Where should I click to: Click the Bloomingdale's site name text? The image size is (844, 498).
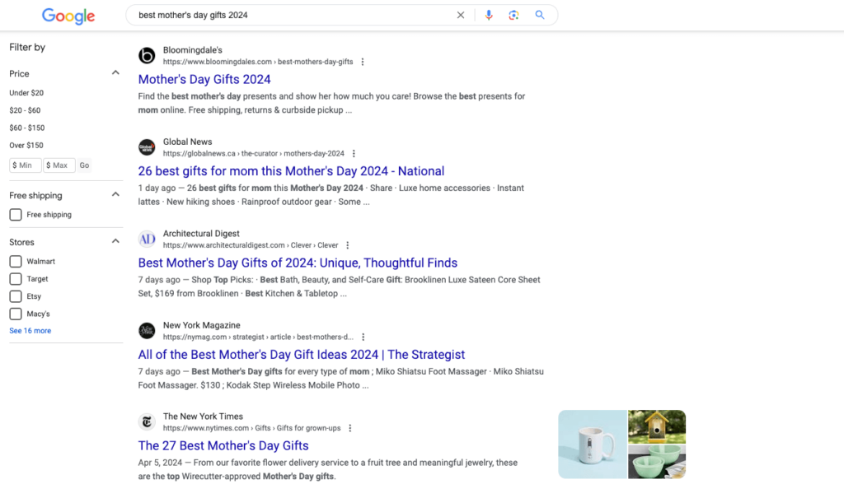pos(193,50)
